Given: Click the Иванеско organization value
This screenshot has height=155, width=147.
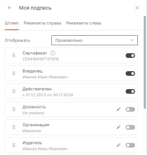Looking at the screenshot, I should 32,131.
